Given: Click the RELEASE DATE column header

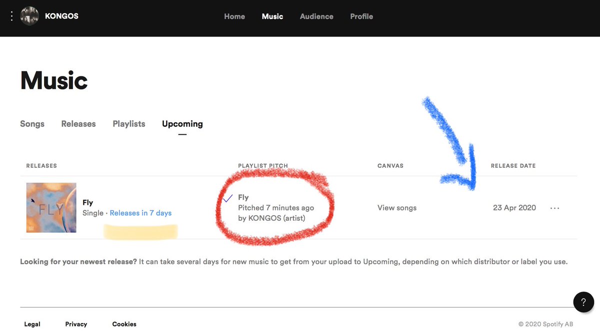Looking at the screenshot, I should 513,166.
